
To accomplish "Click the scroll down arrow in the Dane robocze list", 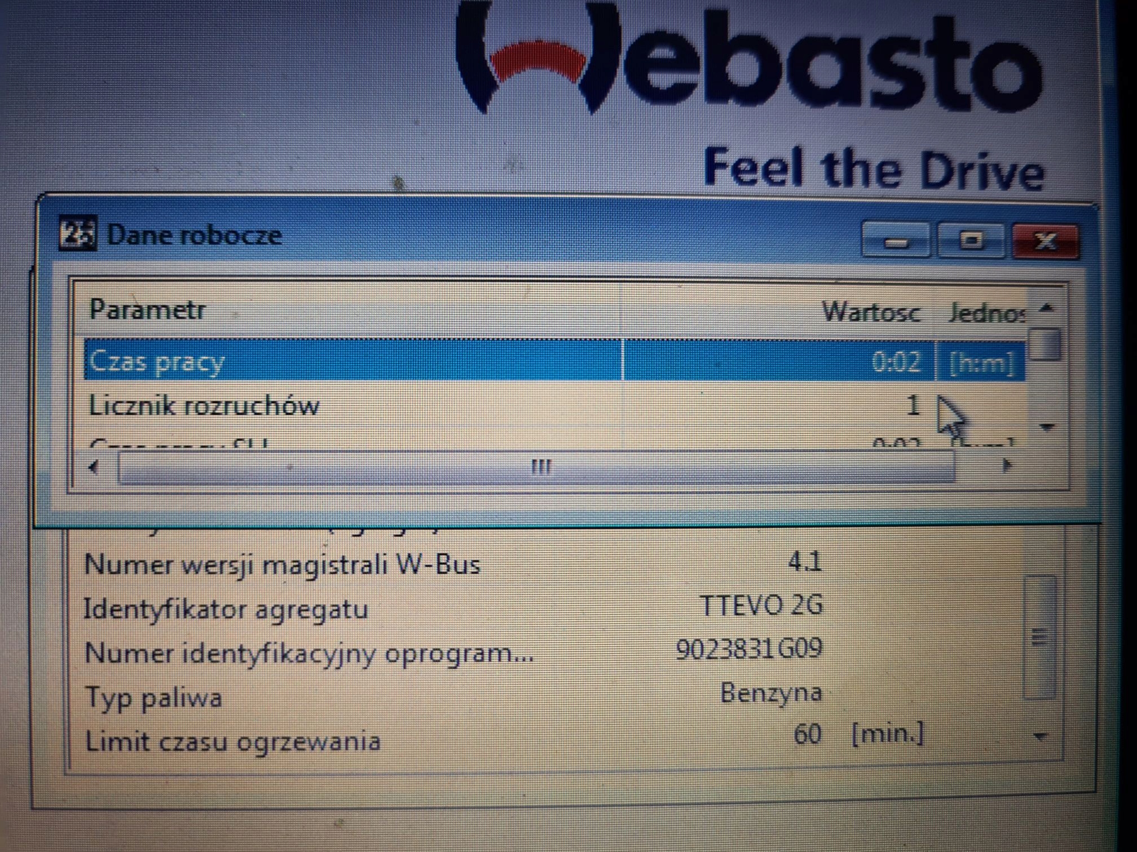I will click(x=1047, y=427).
